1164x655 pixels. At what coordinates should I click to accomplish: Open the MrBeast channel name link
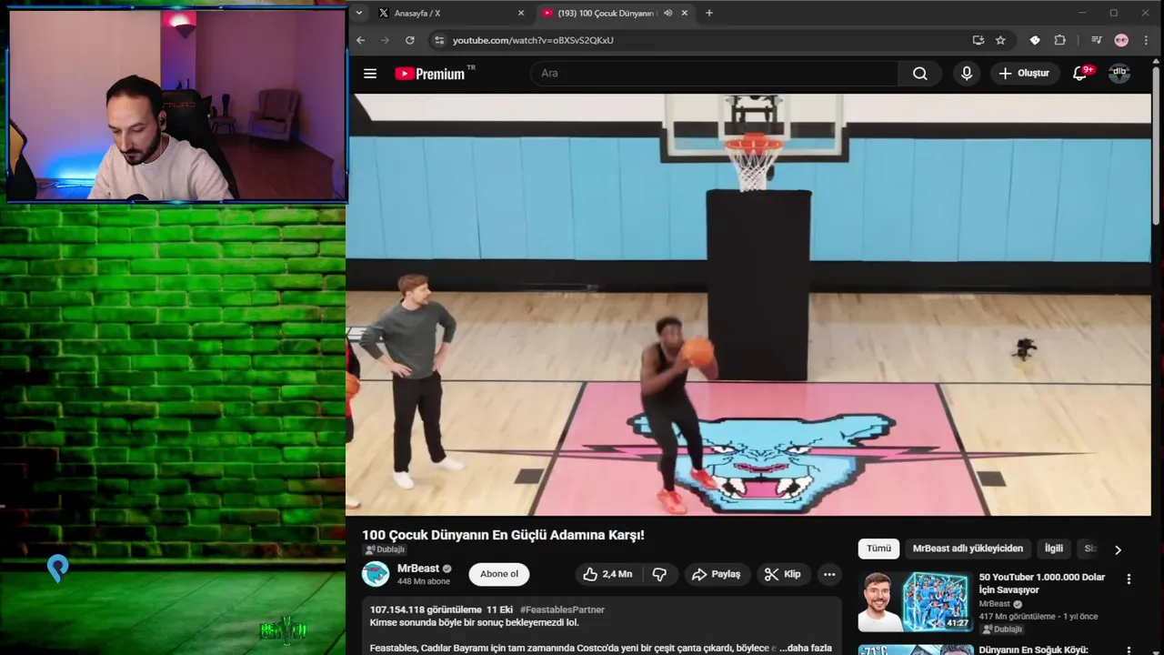click(x=418, y=569)
